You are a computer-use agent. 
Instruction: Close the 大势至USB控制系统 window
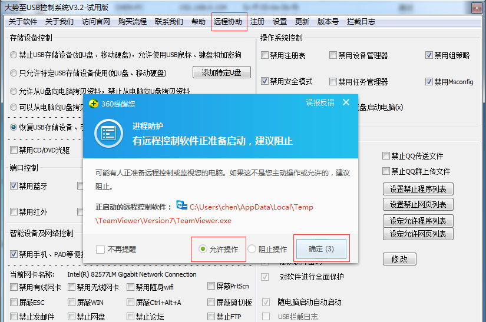pos(477,8)
